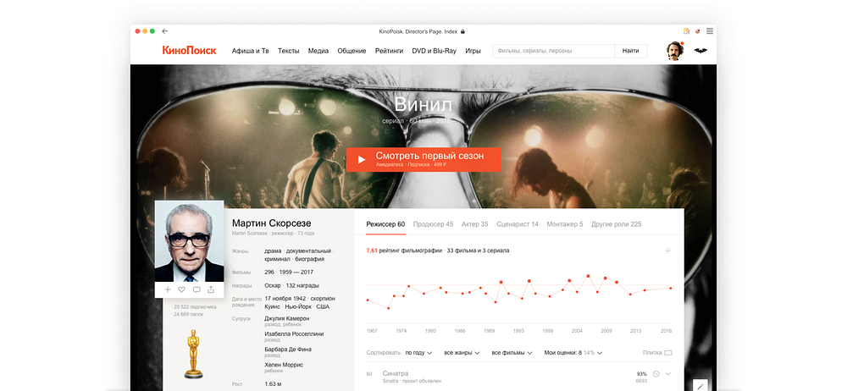Click the clock icon on the Синатра row
Screen dimensions: 847x391
(x=656, y=374)
